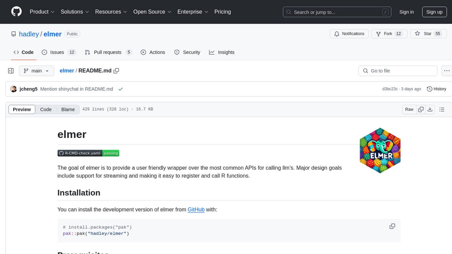Open the Resources dropdown menu

111,12
